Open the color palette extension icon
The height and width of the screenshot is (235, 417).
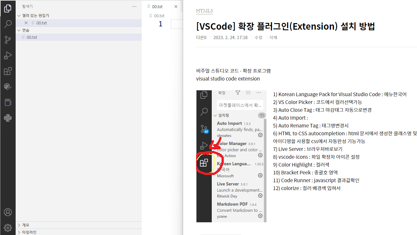pos(8,87)
